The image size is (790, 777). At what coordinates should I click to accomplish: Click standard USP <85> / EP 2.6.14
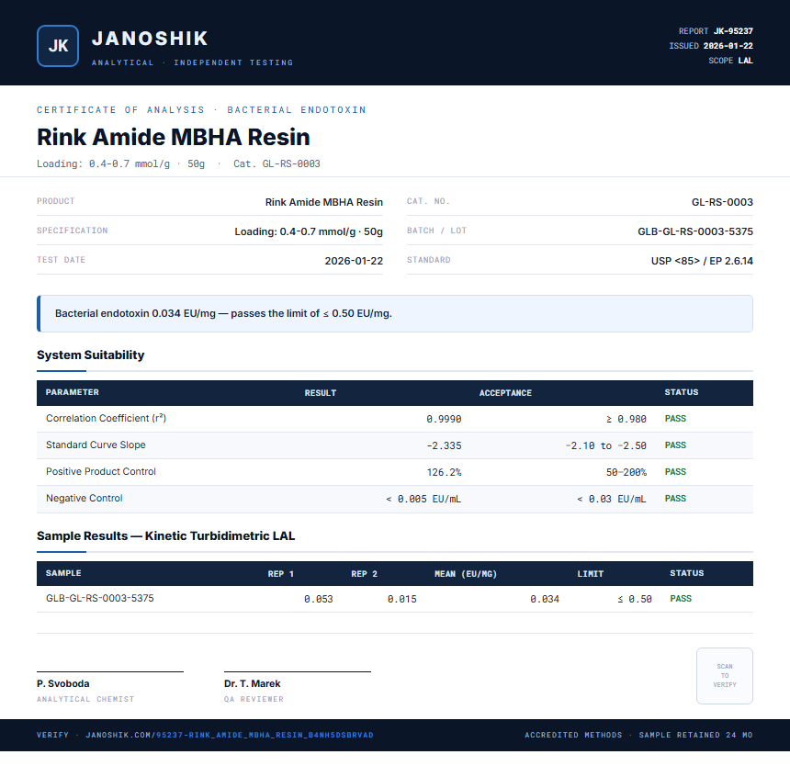pyautogui.click(x=702, y=261)
